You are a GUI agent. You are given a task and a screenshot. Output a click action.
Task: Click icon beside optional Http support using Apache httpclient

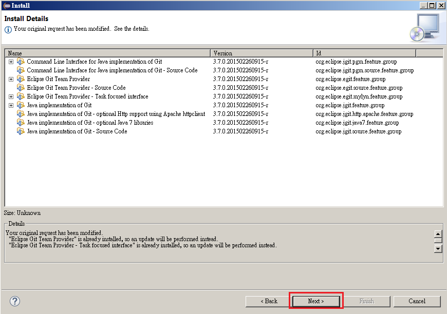[x=21, y=114]
